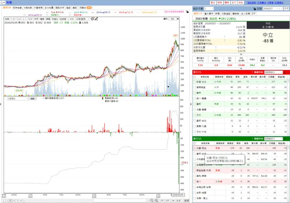290x203 pixels.
Task: Click the 60MA ▲711.78 legend entry
Action: (126, 13)
